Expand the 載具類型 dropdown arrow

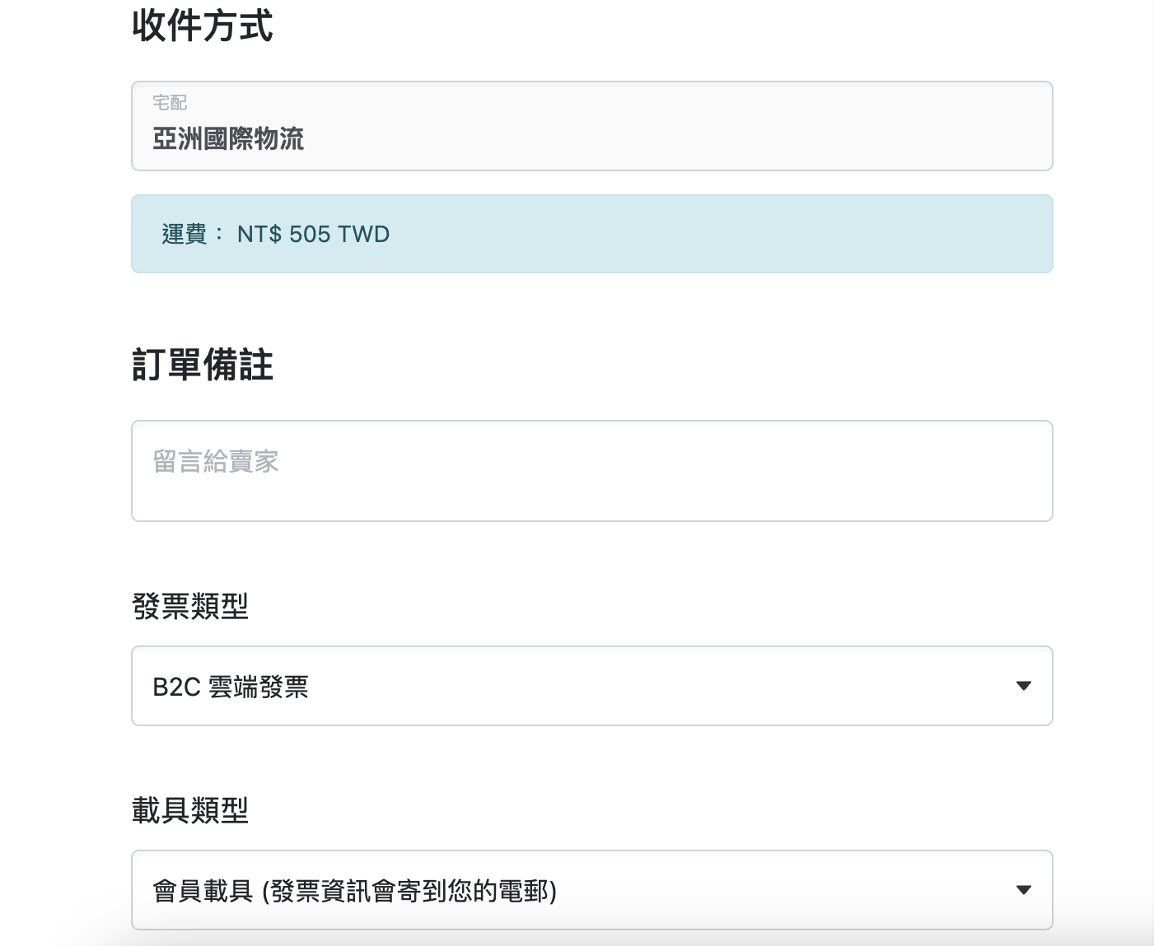pos(1024,890)
